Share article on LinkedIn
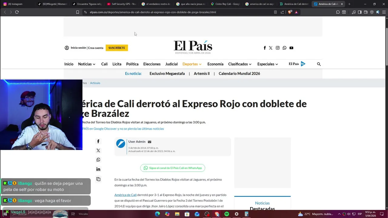 [98, 169]
